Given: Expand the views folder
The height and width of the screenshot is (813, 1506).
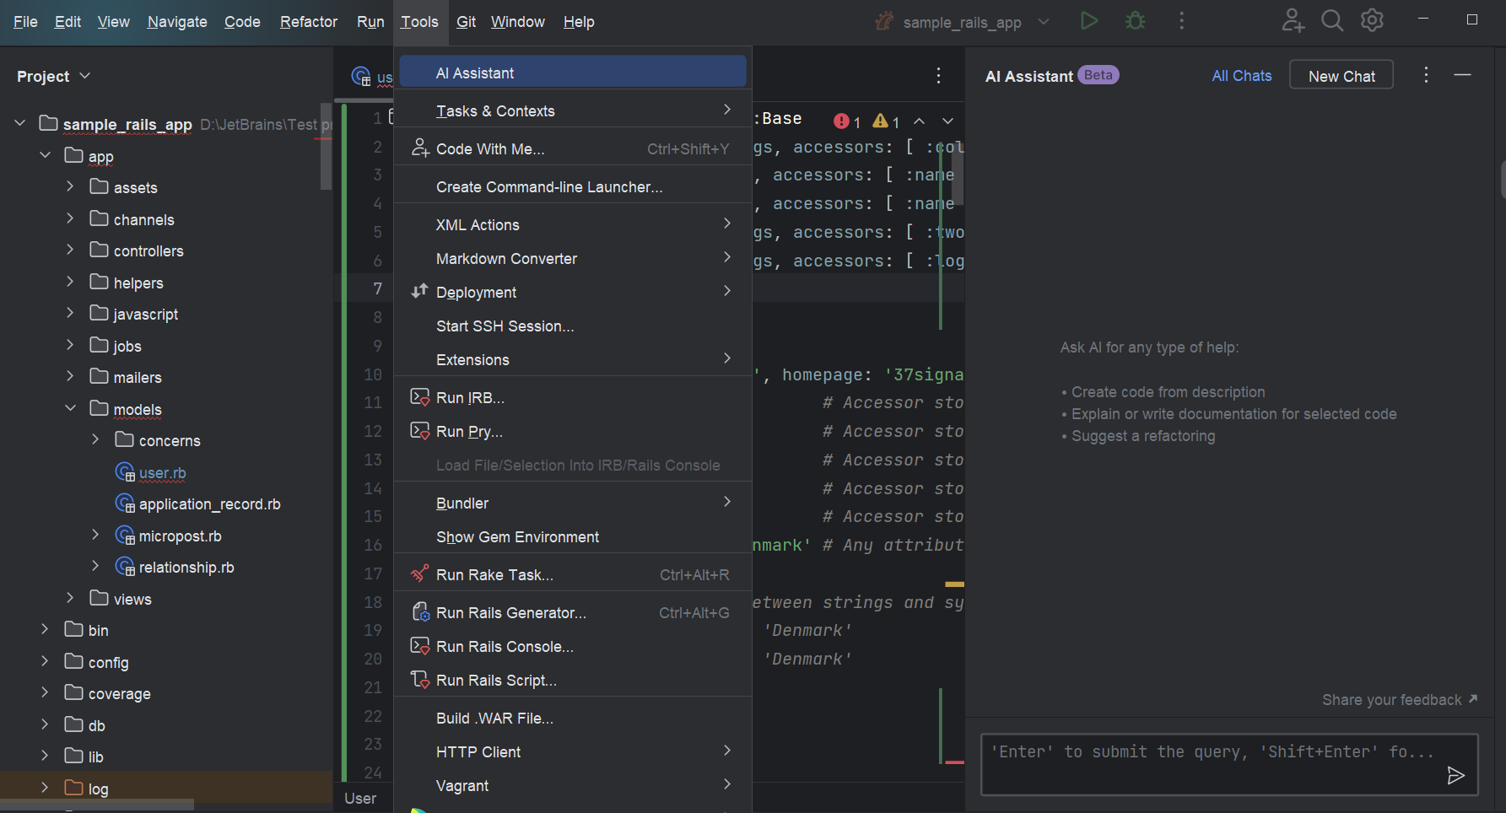Looking at the screenshot, I should pos(70,598).
